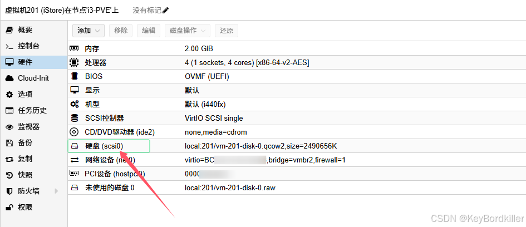Click the gear icon beside 选项
Image resolution: width=526 pixels, height=227 pixels.
click(x=9, y=95)
